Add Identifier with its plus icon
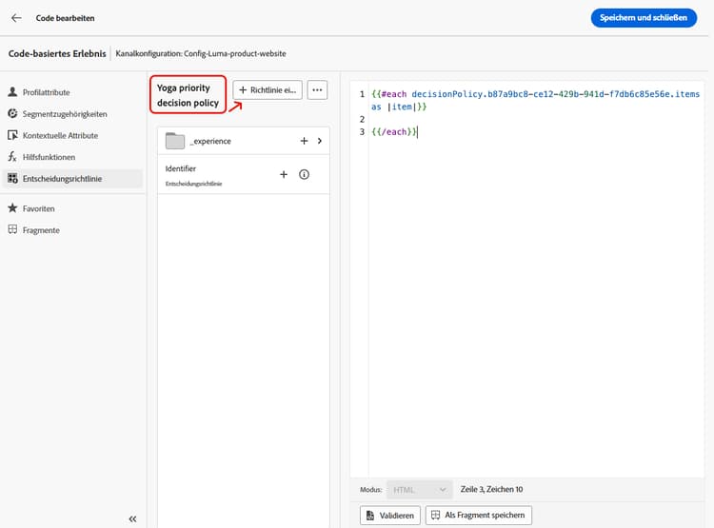This screenshot has width=714, height=528. click(284, 174)
